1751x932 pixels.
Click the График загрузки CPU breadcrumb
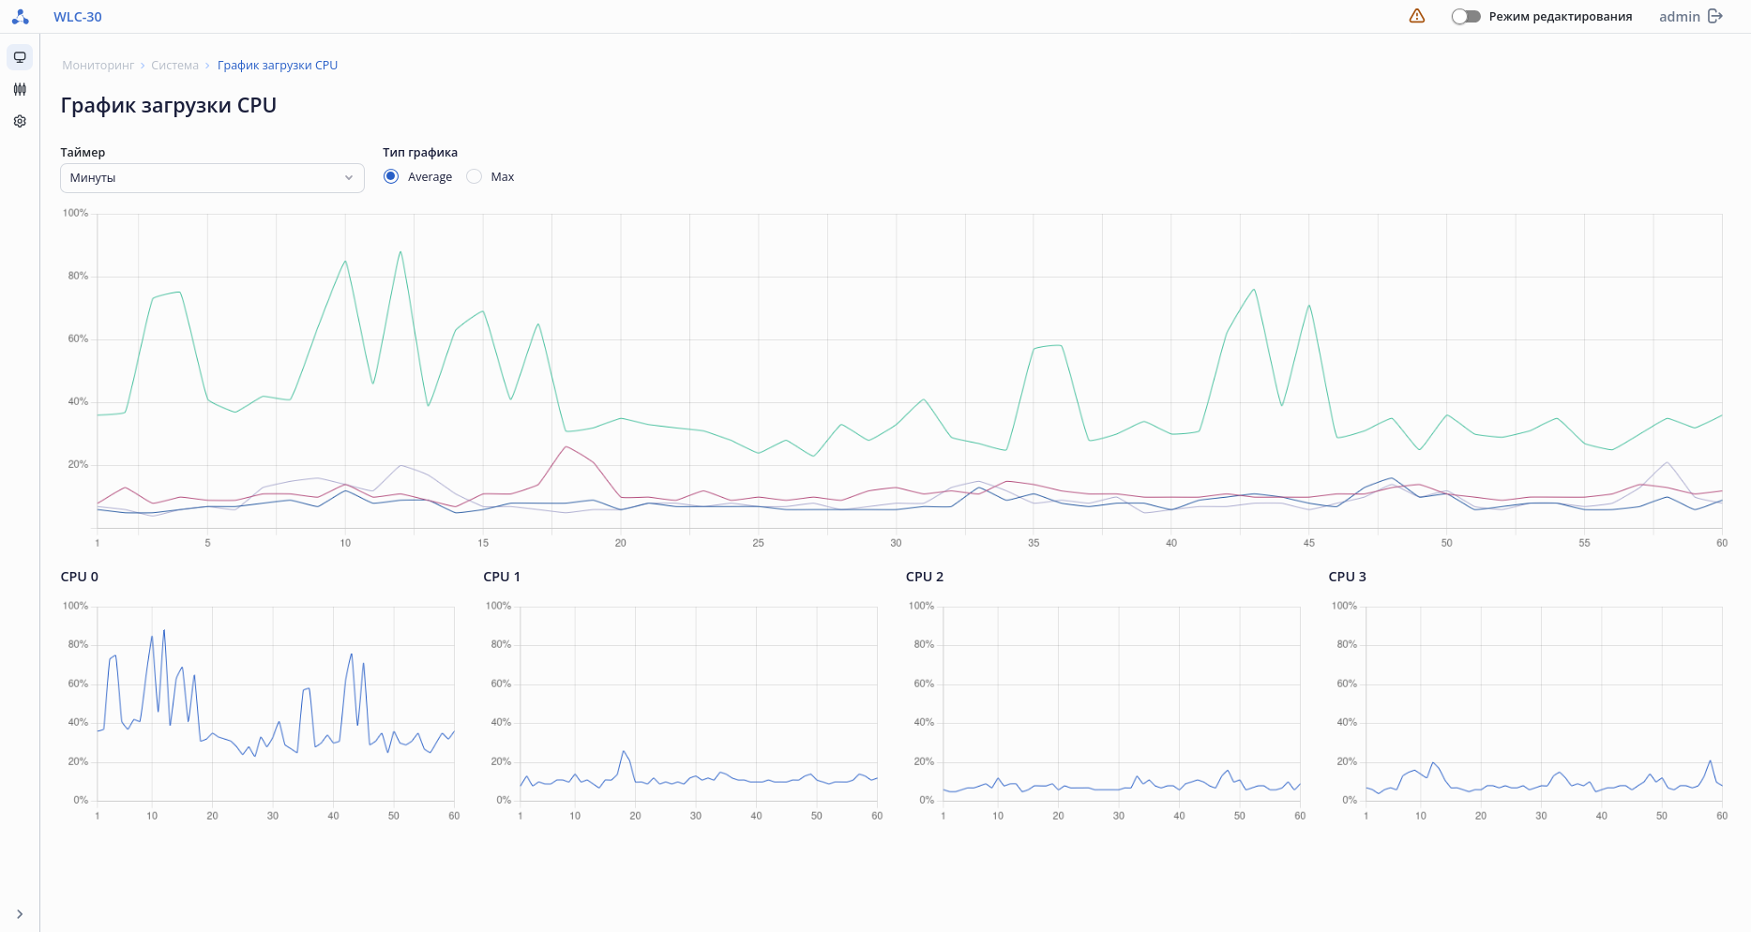pos(278,66)
